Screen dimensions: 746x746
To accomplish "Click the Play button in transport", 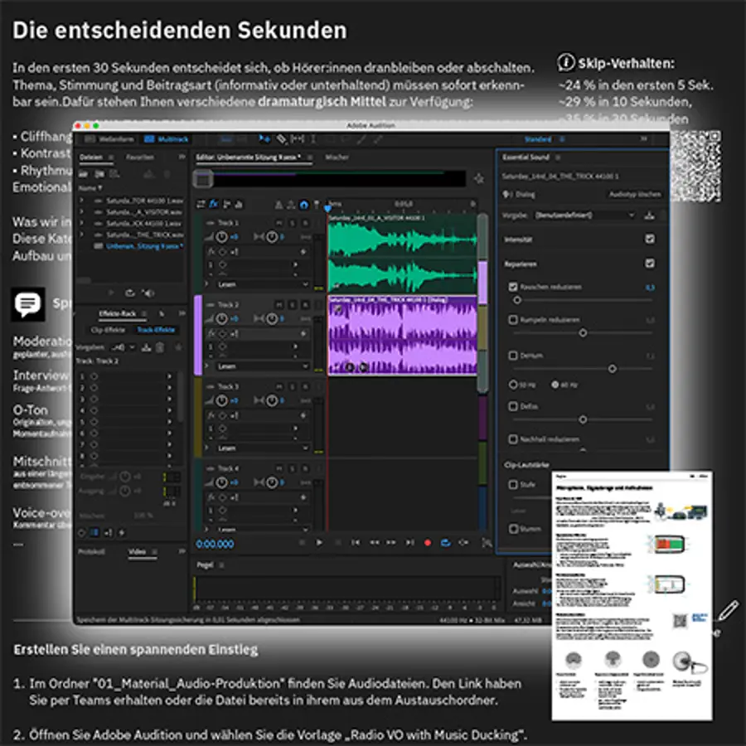I will 319,542.
